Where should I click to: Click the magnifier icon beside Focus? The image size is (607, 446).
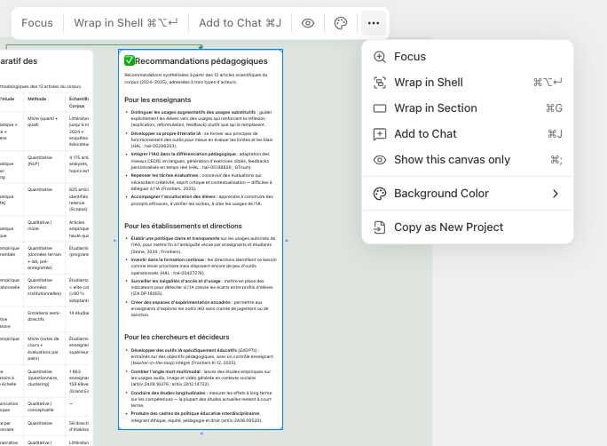click(380, 57)
